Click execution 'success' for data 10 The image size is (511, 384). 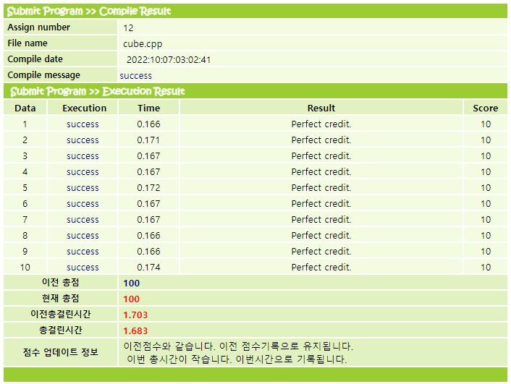point(83,268)
